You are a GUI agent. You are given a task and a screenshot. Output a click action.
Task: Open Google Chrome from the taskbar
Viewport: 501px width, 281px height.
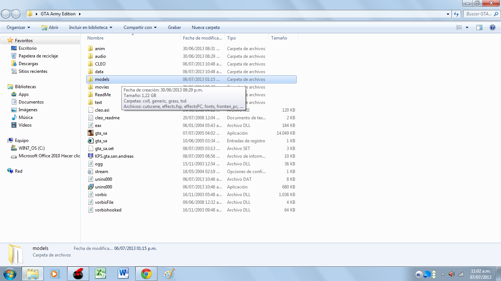[146, 274]
